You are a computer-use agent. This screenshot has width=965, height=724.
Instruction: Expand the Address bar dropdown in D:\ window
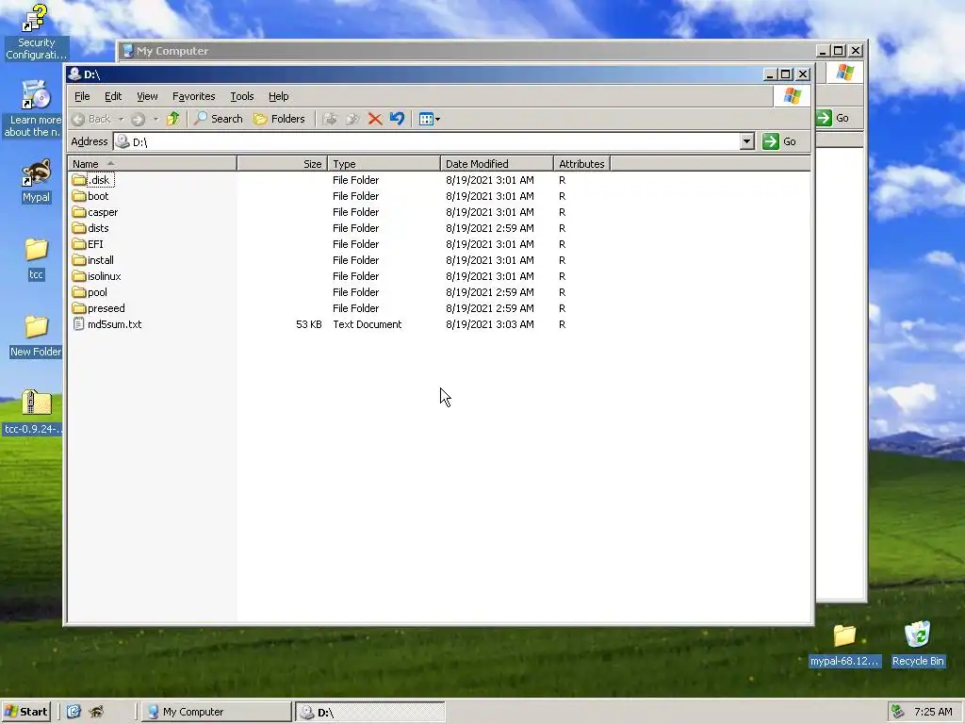pyautogui.click(x=746, y=141)
